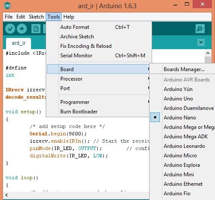Select Arduino Yún board
Viewport: 215px width, 200px height.
click(x=182, y=89)
